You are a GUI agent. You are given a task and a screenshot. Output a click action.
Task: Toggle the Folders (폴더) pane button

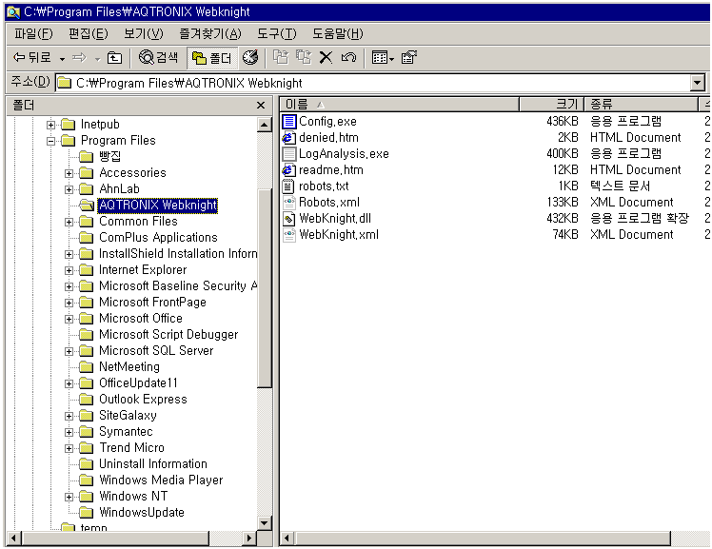212,58
